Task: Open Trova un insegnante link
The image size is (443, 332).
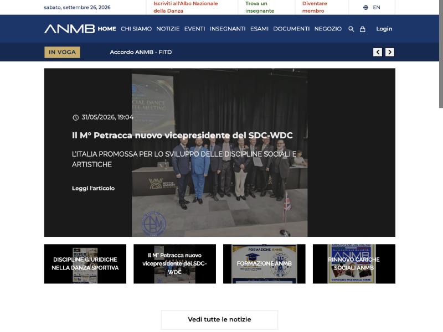Action: [260, 7]
